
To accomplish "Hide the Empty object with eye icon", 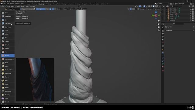I will pyautogui.click(x=191, y=14).
